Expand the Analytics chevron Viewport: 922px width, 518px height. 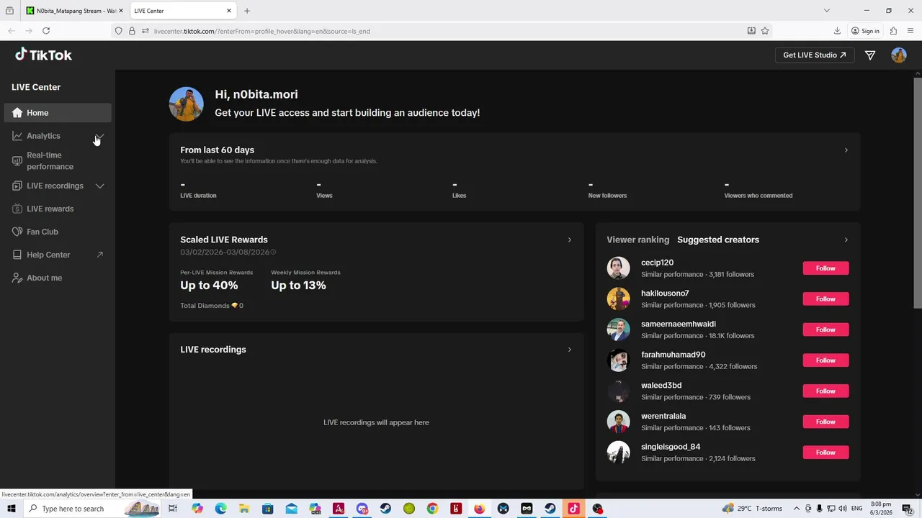coord(100,136)
